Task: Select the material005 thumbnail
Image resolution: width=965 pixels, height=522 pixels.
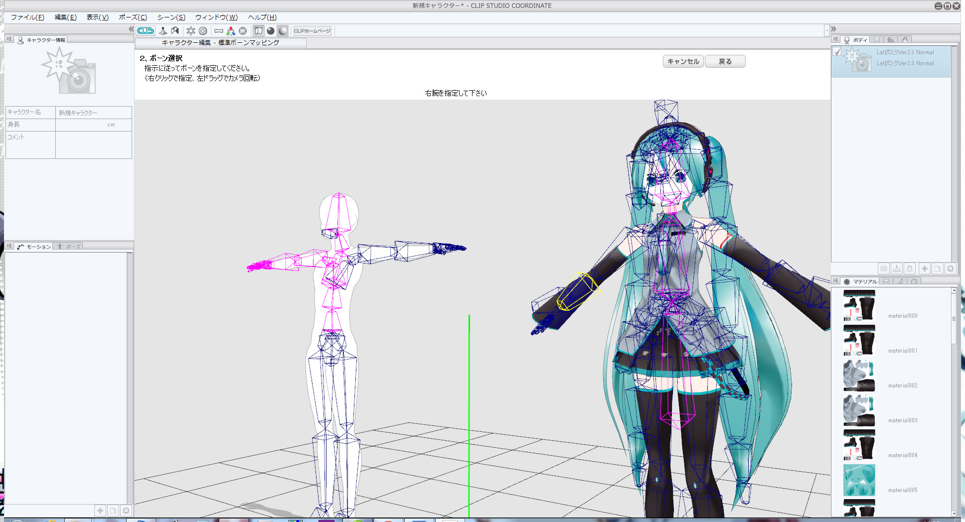Action: coord(858,480)
